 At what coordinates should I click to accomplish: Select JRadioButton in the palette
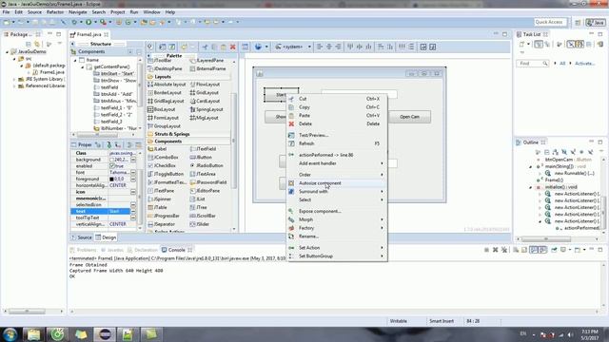click(206, 165)
